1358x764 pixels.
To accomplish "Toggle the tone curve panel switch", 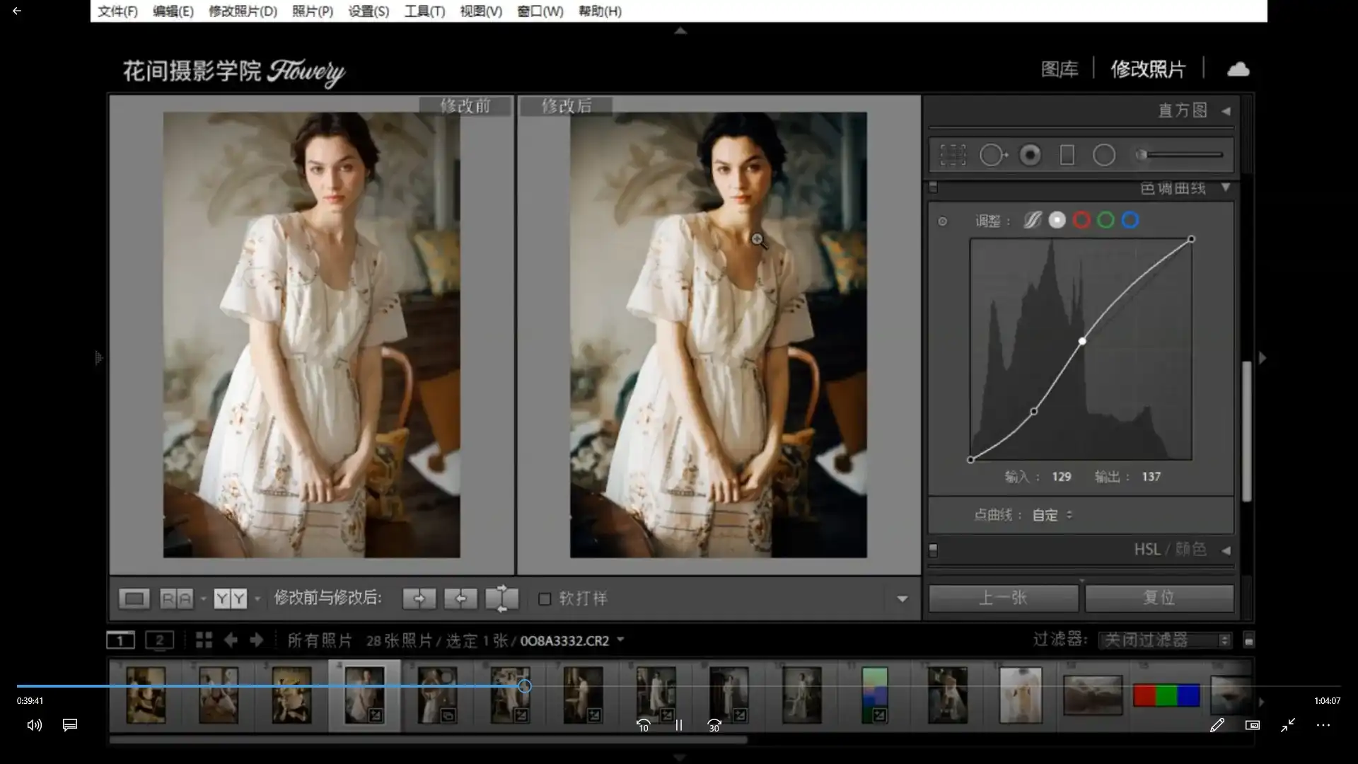I will coord(933,187).
